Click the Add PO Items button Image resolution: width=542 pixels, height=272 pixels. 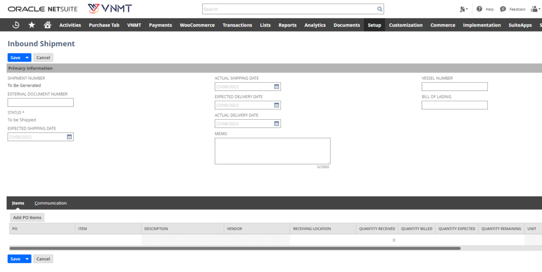click(x=27, y=217)
